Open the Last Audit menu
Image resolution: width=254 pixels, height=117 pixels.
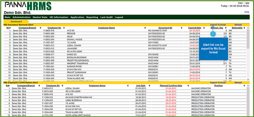point(106,17)
